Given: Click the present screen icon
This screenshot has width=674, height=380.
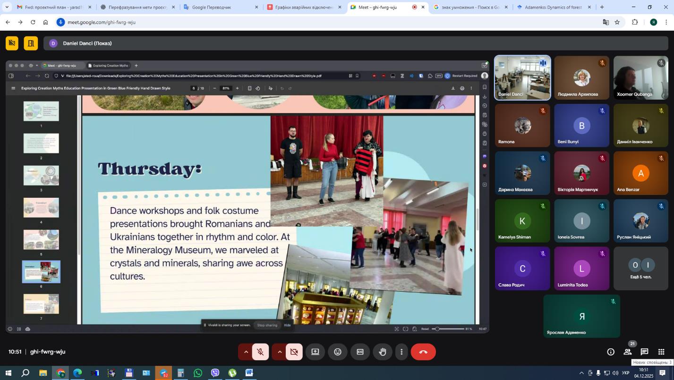Looking at the screenshot, I should [315, 352].
